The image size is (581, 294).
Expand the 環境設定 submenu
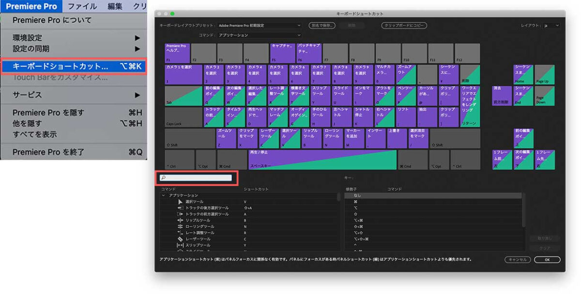[x=138, y=38]
